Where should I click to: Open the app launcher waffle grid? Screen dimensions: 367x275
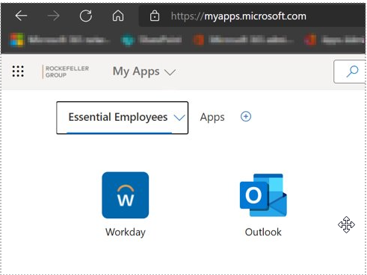18,72
